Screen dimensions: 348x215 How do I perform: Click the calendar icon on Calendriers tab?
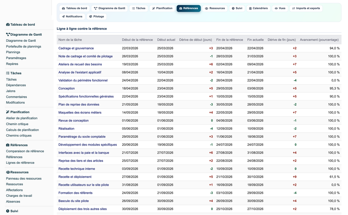(250, 8)
